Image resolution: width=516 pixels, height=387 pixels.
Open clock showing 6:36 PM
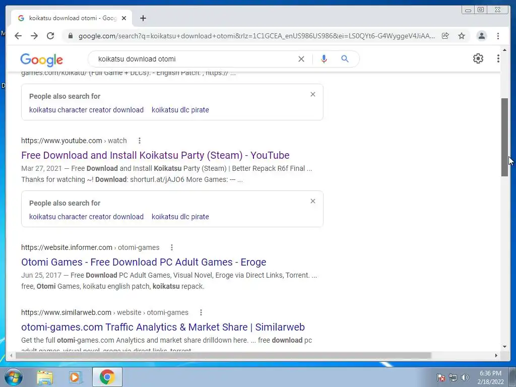pos(490,377)
